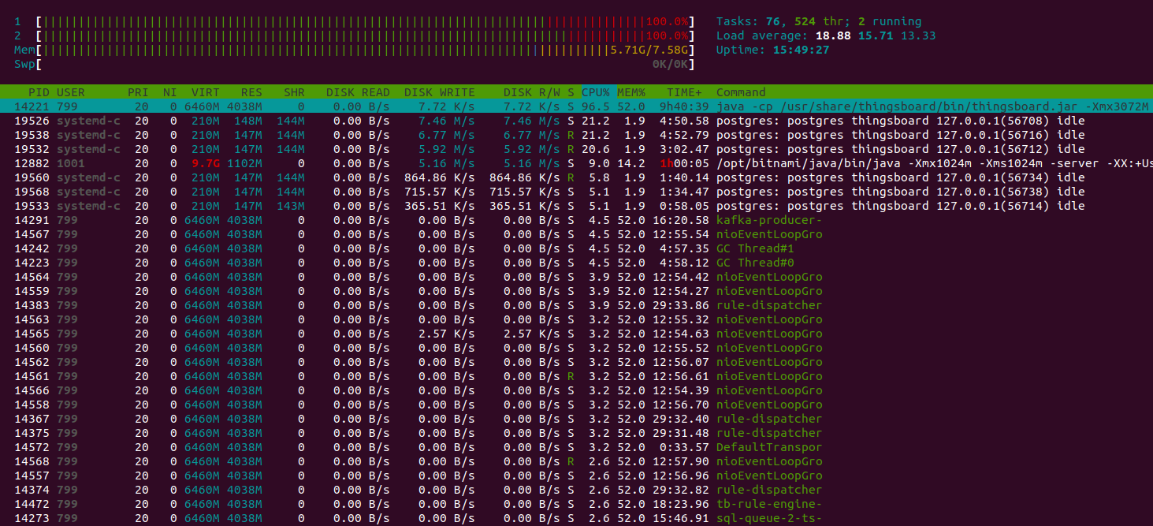Sort by the MEM% column header
Viewport: 1153px width, 526px height.
point(631,92)
